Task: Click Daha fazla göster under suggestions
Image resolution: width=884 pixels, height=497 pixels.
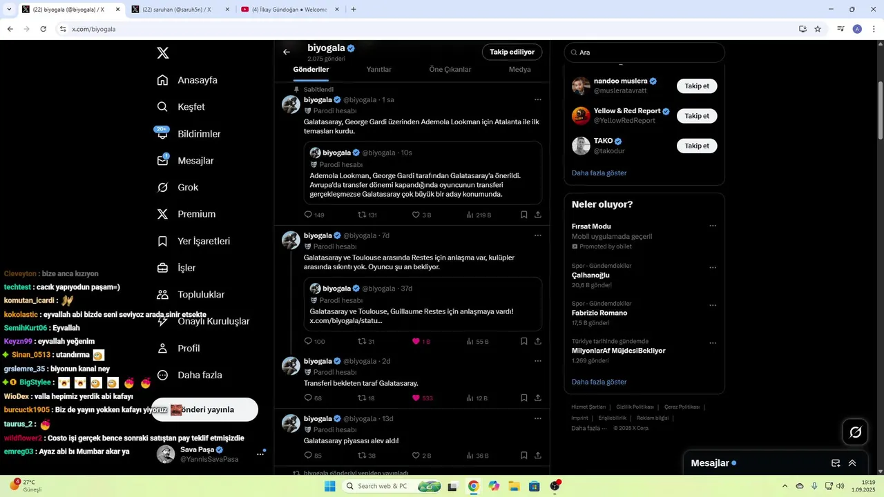Action: coord(599,173)
